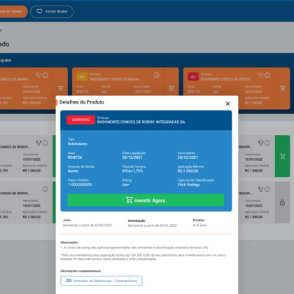The height and width of the screenshot is (294, 294).
Task: Click the Juros Semestral schedule text
Action: (x=87, y=225)
